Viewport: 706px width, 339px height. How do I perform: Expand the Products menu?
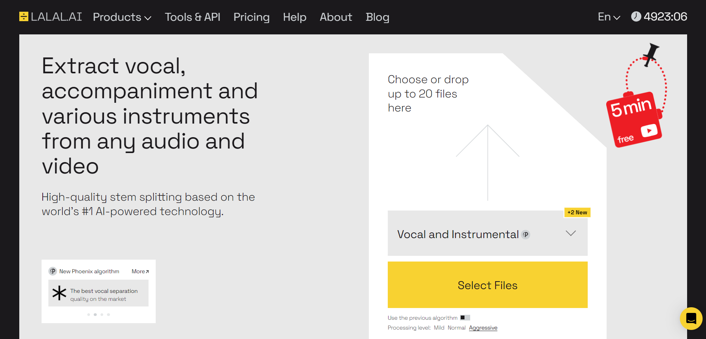(122, 17)
